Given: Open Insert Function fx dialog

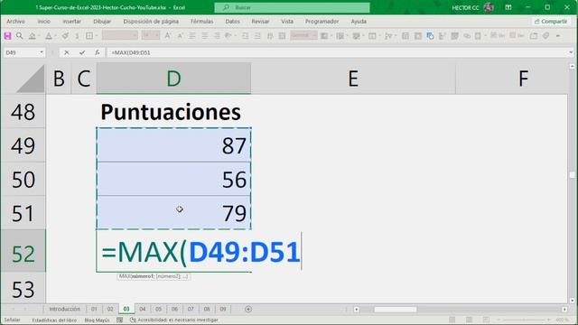Looking at the screenshot, I should tap(97, 52).
